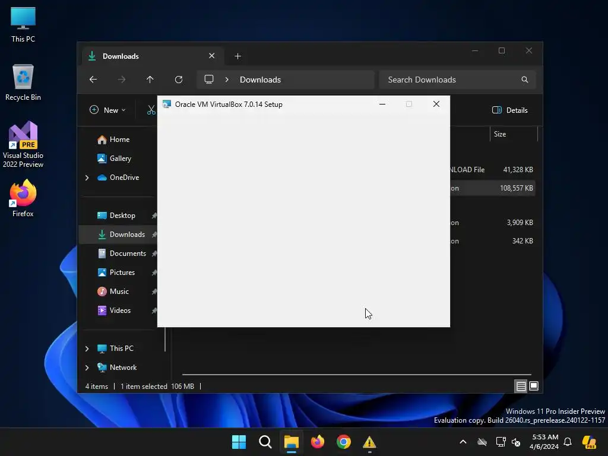Expand This PC in navigation pane

(x=87, y=349)
